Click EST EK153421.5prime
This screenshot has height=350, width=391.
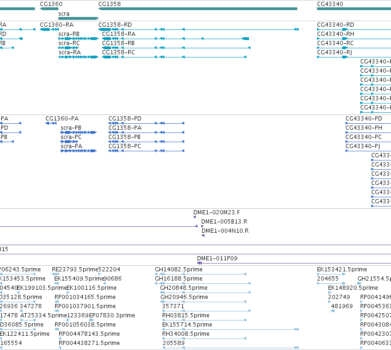[342, 270]
